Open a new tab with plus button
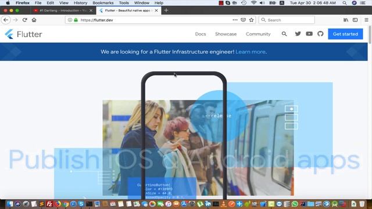Screen dimensions: 372x209 tap(166, 10)
